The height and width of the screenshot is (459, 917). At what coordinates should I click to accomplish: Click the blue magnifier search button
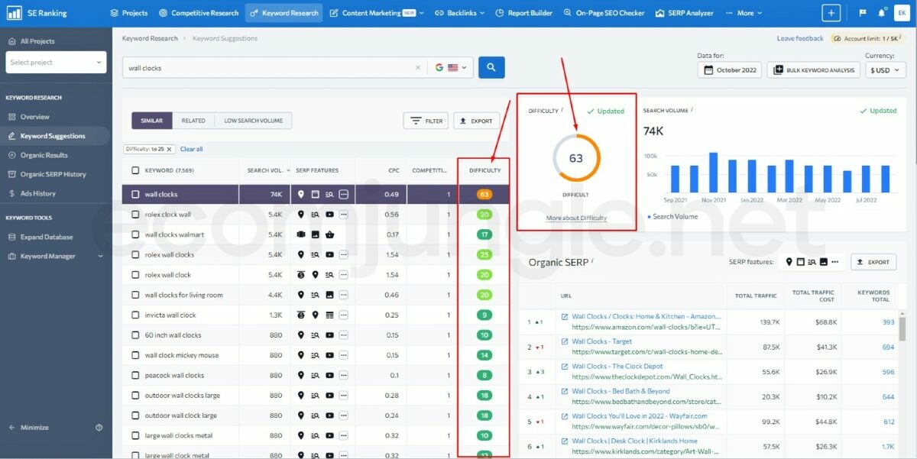pos(491,67)
